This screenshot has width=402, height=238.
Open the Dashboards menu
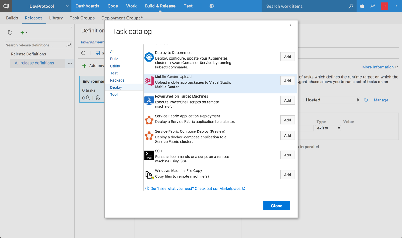point(87,6)
